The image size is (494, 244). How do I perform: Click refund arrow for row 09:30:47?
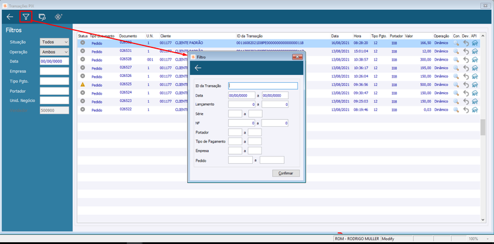coord(466,93)
